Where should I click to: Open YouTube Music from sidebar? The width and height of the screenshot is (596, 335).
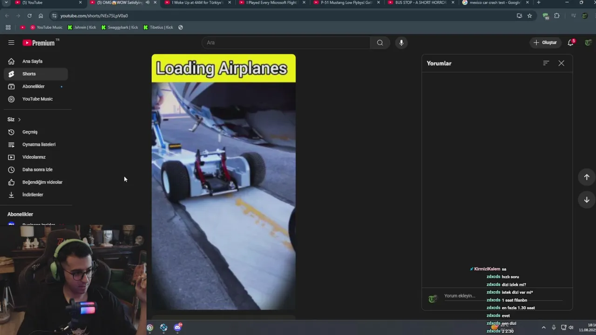click(36, 99)
